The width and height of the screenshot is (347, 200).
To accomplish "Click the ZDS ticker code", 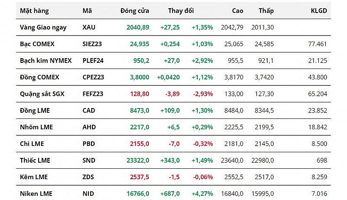I will coord(88,177).
